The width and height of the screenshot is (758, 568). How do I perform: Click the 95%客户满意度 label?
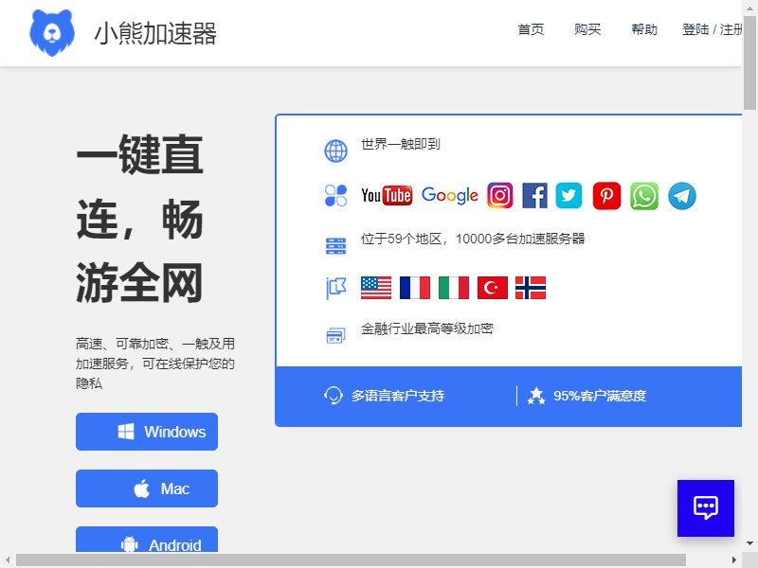600,396
